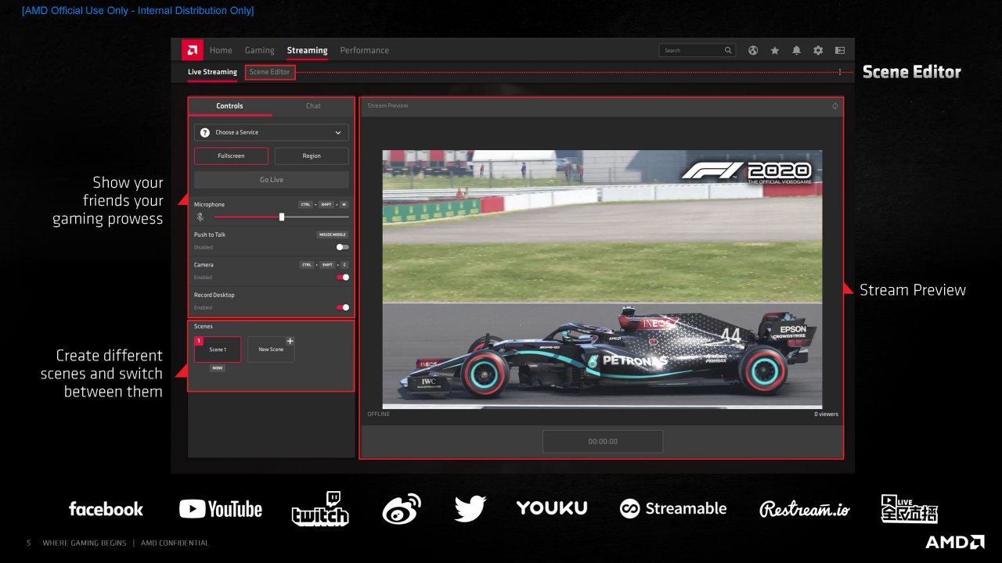Click the MOUSE MIDDLE hotkey for Push to Talk
1002x563 pixels.
pyautogui.click(x=332, y=235)
